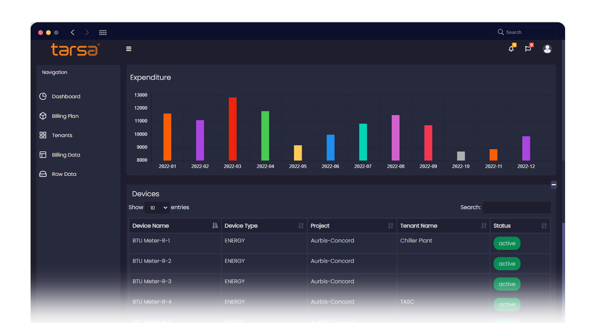Image resolution: width=597 pixels, height=336 pixels.
Task: Click the flag messages icon
Action: click(x=528, y=49)
